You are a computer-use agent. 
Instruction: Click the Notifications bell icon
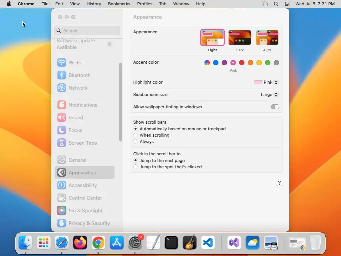62,105
